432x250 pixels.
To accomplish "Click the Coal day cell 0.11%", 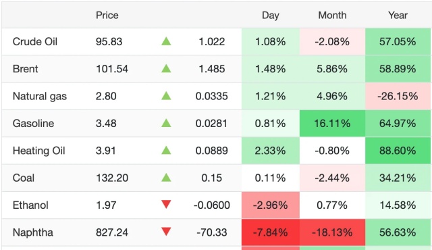I will click(x=271, y=178).
